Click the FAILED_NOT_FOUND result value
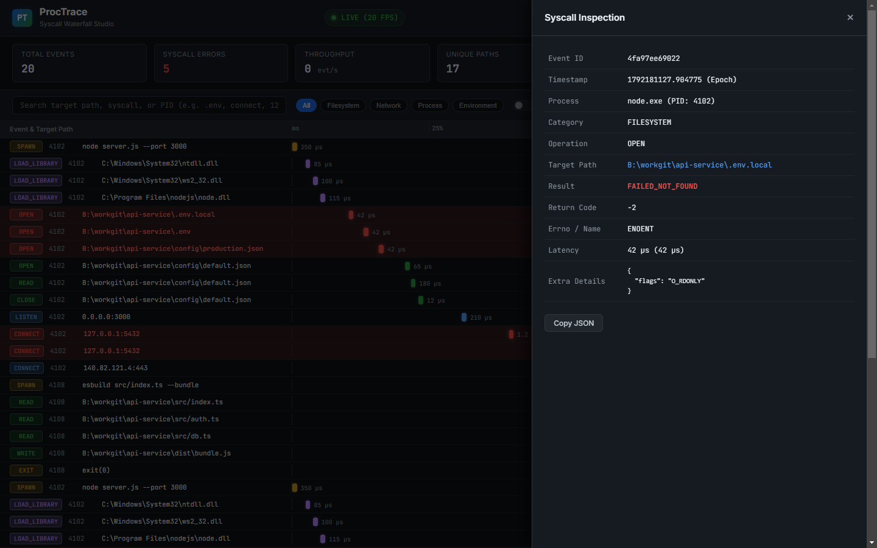 663,186
